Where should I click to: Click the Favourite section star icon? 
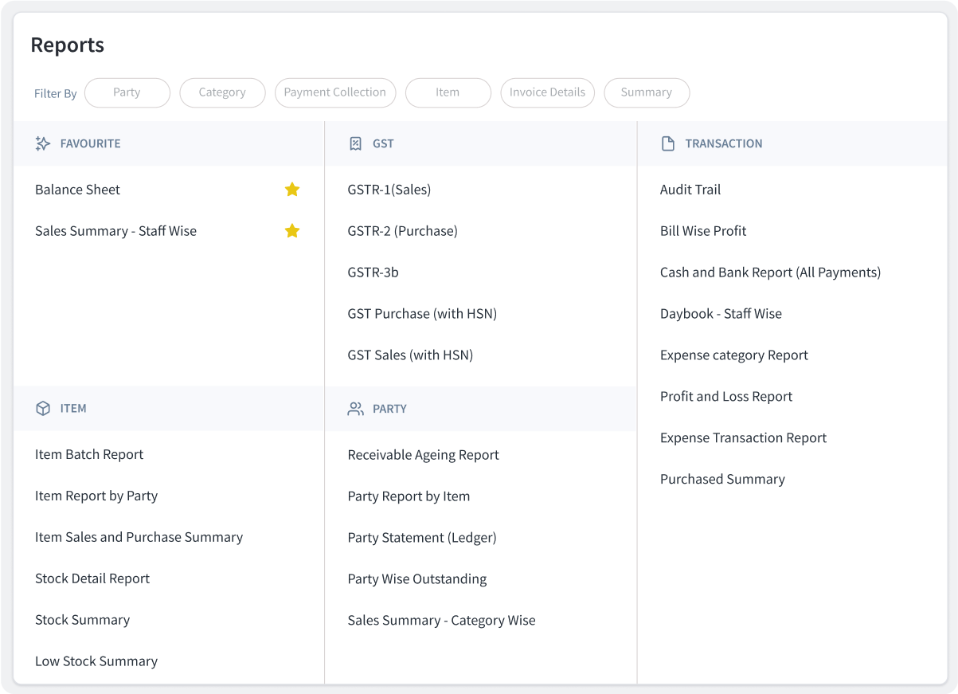pyautogui.click(x=44, y=143)
